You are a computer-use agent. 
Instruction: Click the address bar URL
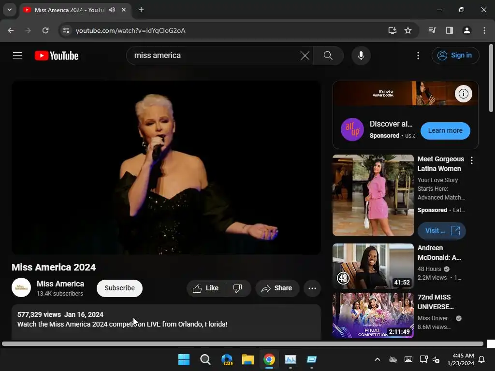(131, 30)
